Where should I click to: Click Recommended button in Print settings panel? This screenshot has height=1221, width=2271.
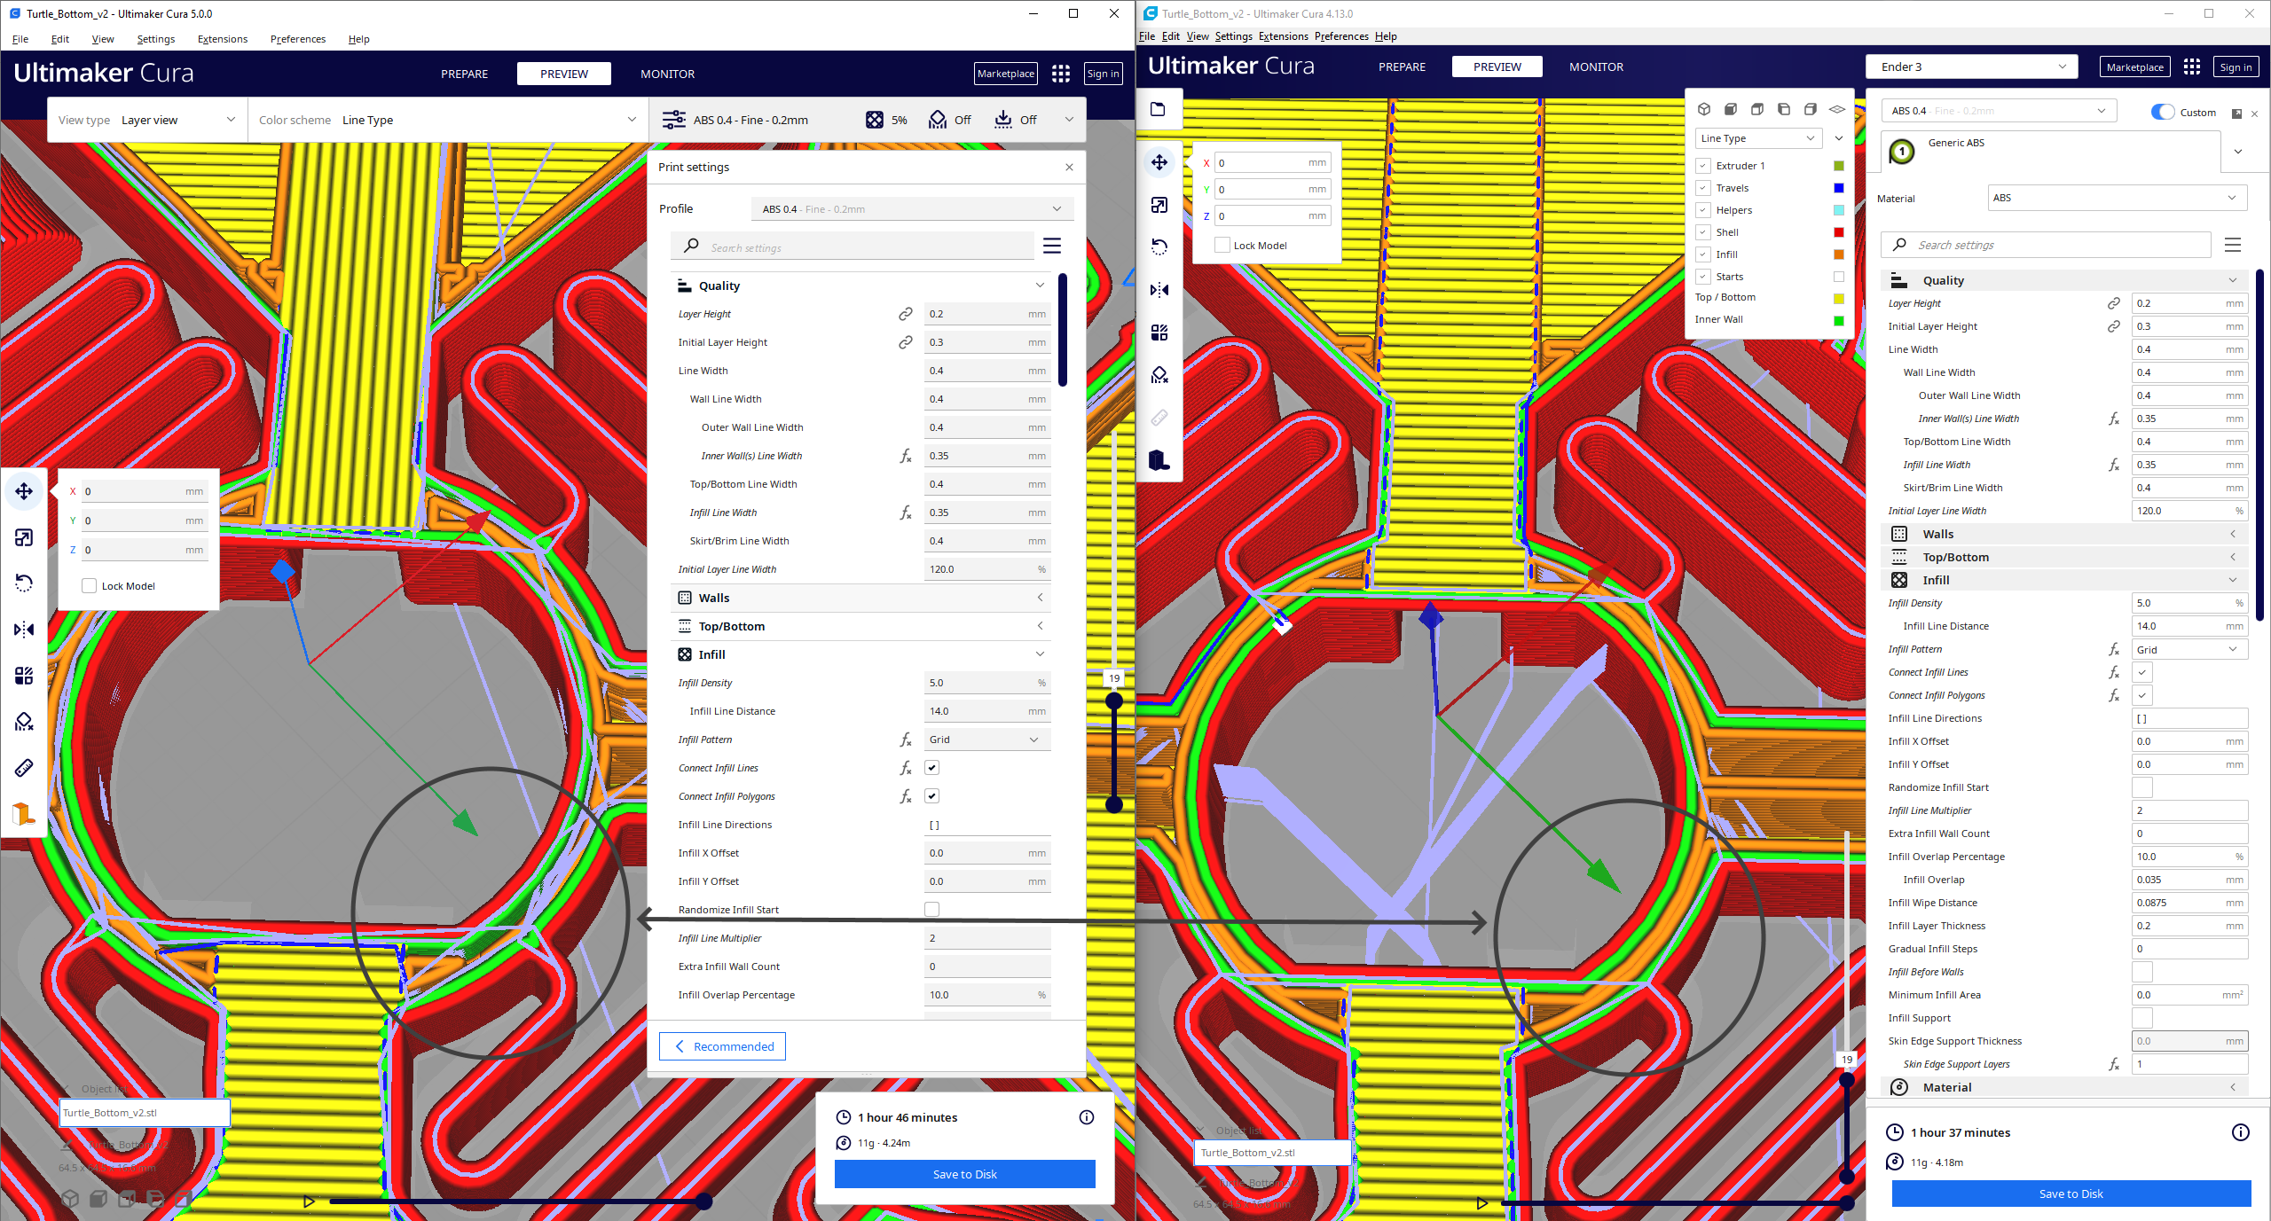click(722, 1046)
